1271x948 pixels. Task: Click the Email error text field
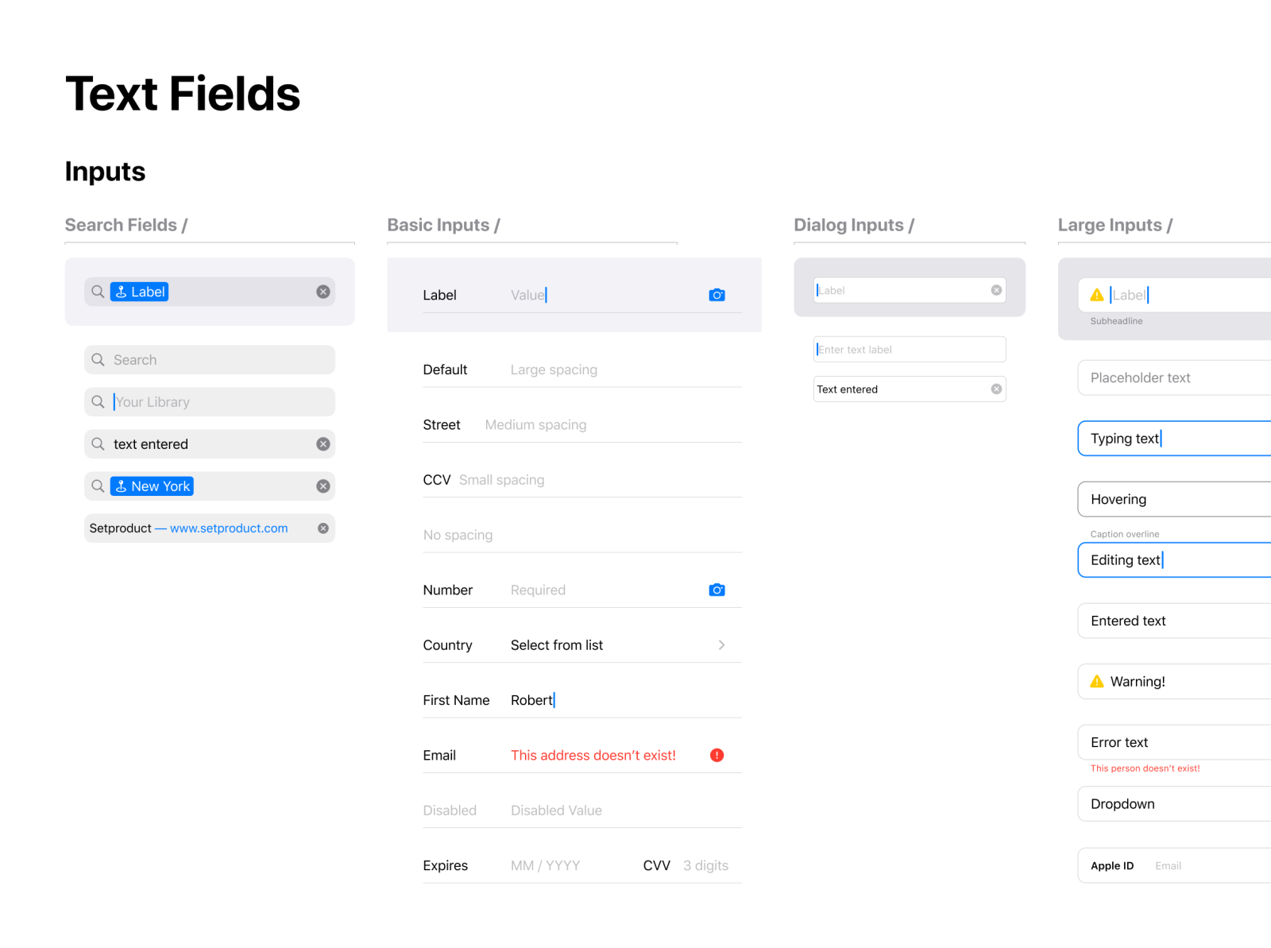[x=593, y=755]
